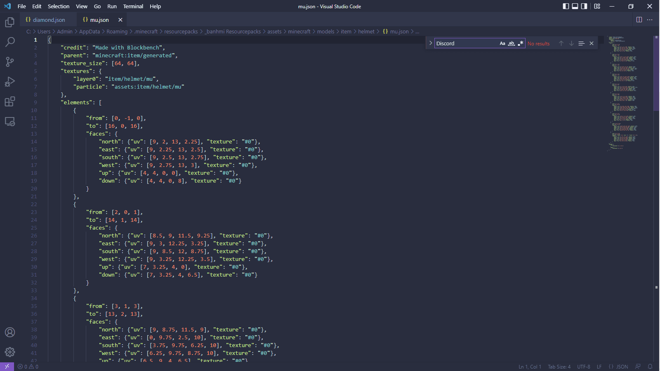This screenshot has height=371, width=660.
Task: Click the helmet folder breadcrumb
Action: [366, 31]
